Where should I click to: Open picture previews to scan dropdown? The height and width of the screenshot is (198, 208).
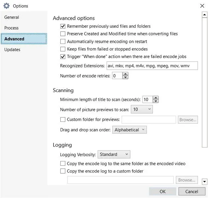(142, 109)
